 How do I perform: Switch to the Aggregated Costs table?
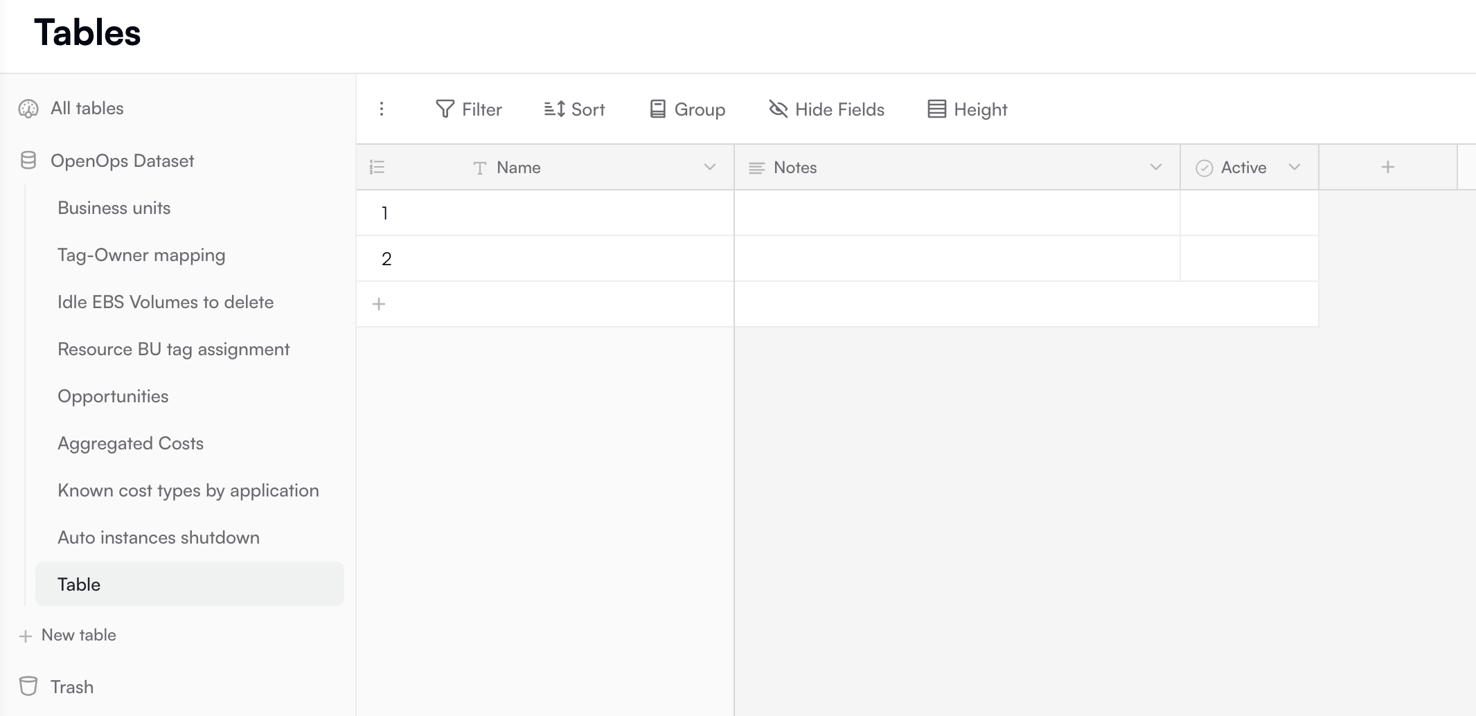coord(130,442)
